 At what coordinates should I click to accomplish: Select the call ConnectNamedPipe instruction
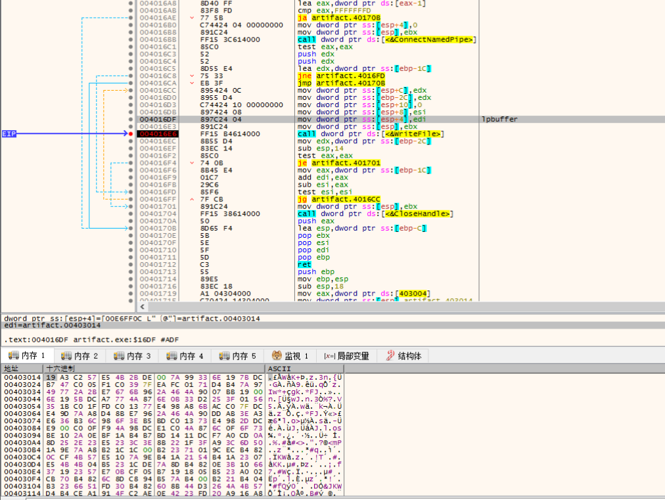387,39
